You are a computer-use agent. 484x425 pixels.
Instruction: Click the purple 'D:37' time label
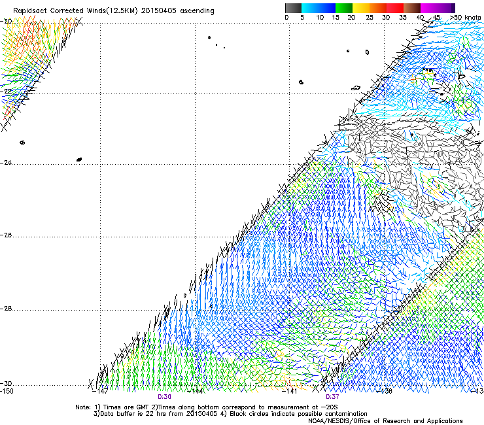pos(332,397)
